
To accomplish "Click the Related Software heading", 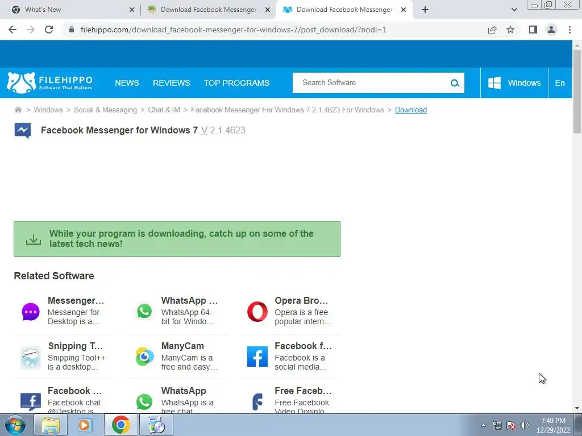I will coord(54,276).
